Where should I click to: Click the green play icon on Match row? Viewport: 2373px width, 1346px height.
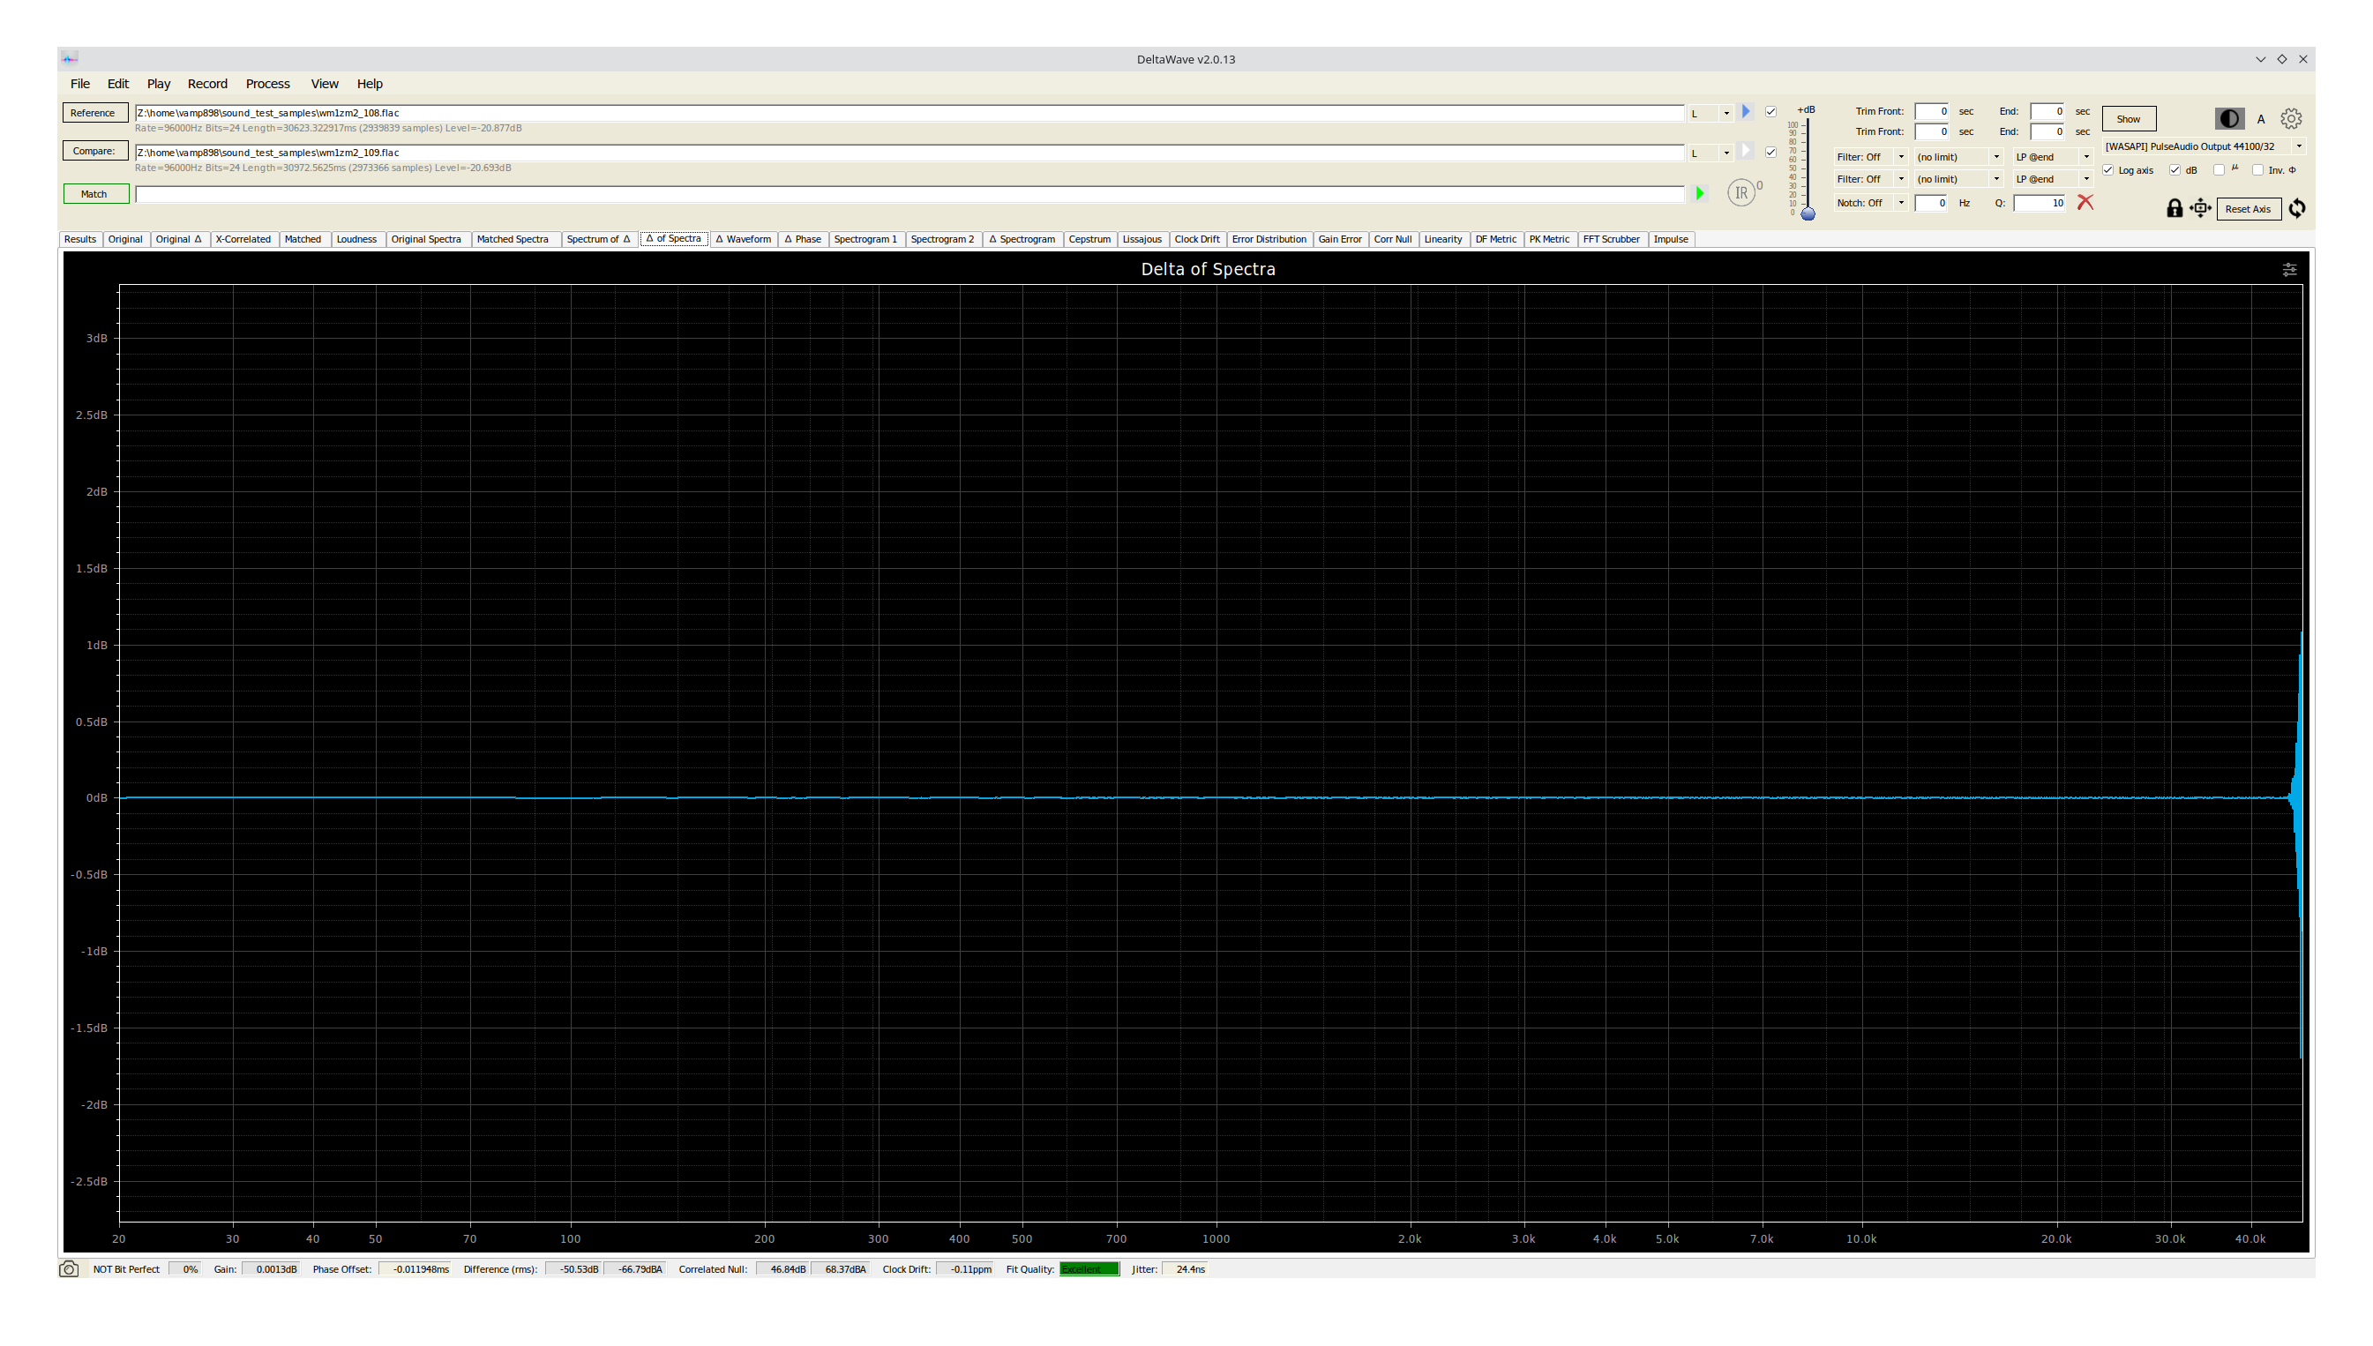click(x=1699, y=193)
